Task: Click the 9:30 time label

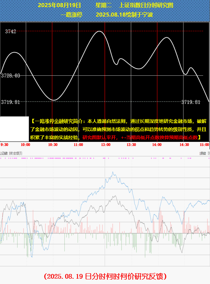Action: coord(4,145)
